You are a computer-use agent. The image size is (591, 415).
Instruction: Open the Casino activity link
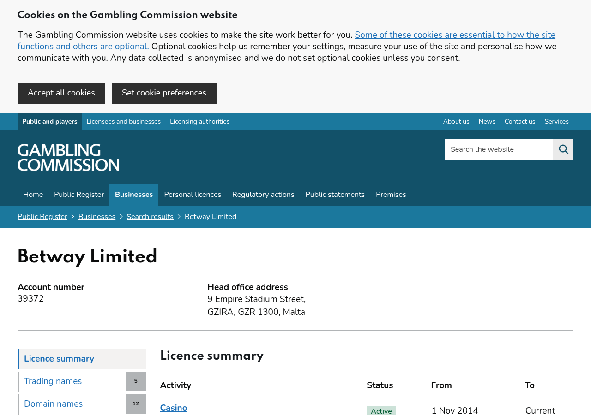[x=174, y=408]
